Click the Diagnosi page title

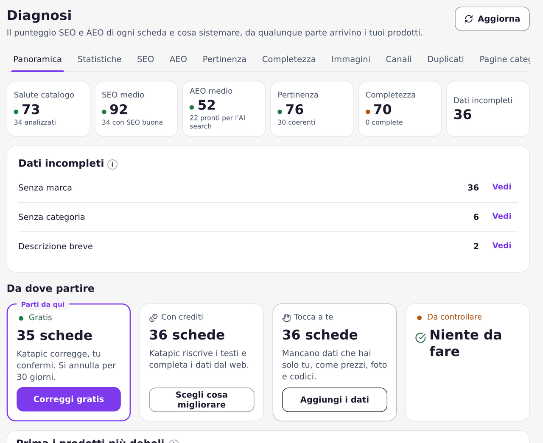pyautogui.click(x=39, y=15)
